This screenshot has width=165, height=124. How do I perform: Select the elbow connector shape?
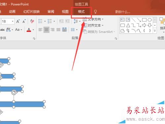click(133, 25)
